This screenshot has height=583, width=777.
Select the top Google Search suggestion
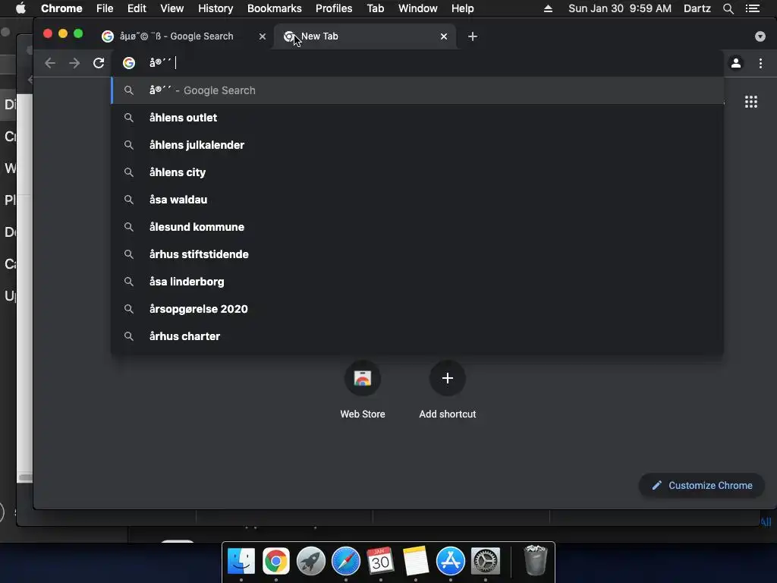coord(417,90)
